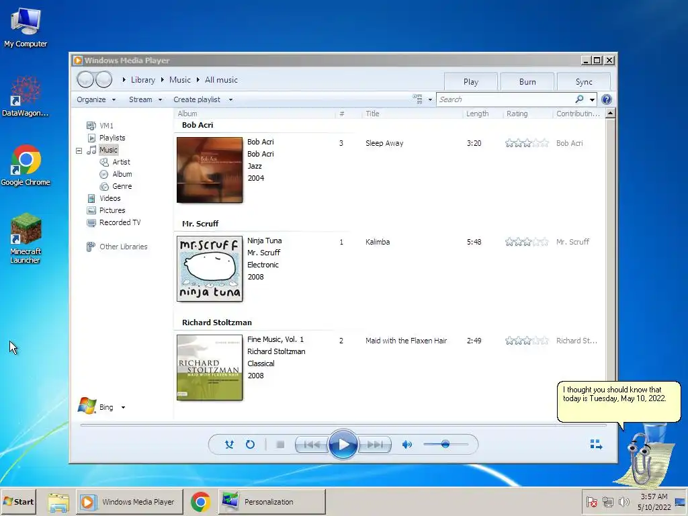The height and width of the screenshot is (516, 688).
Task: Click the scrollbar up arrow in track list
Action: [x=610, y=114]
